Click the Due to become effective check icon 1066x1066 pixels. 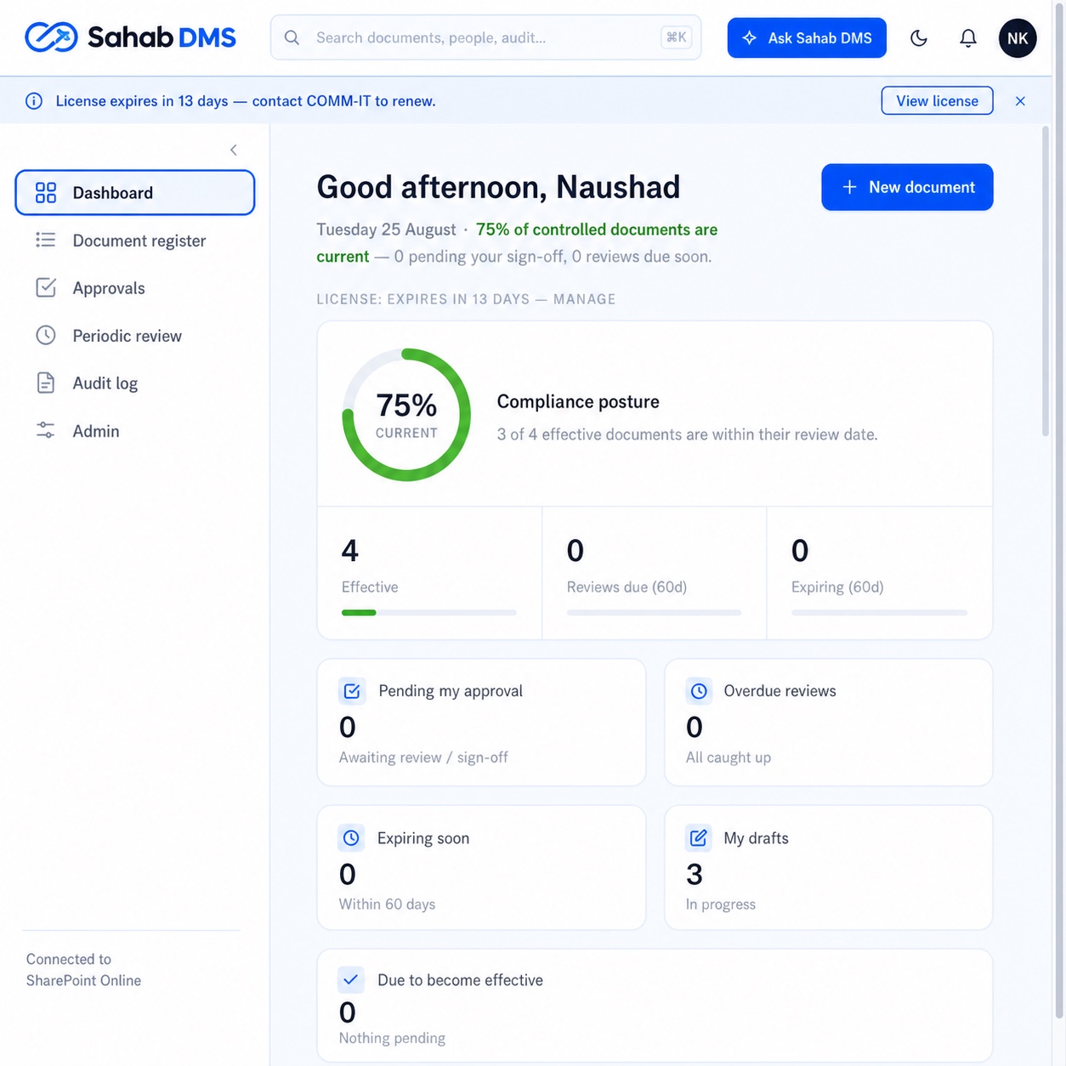click(x=351, y=979)
